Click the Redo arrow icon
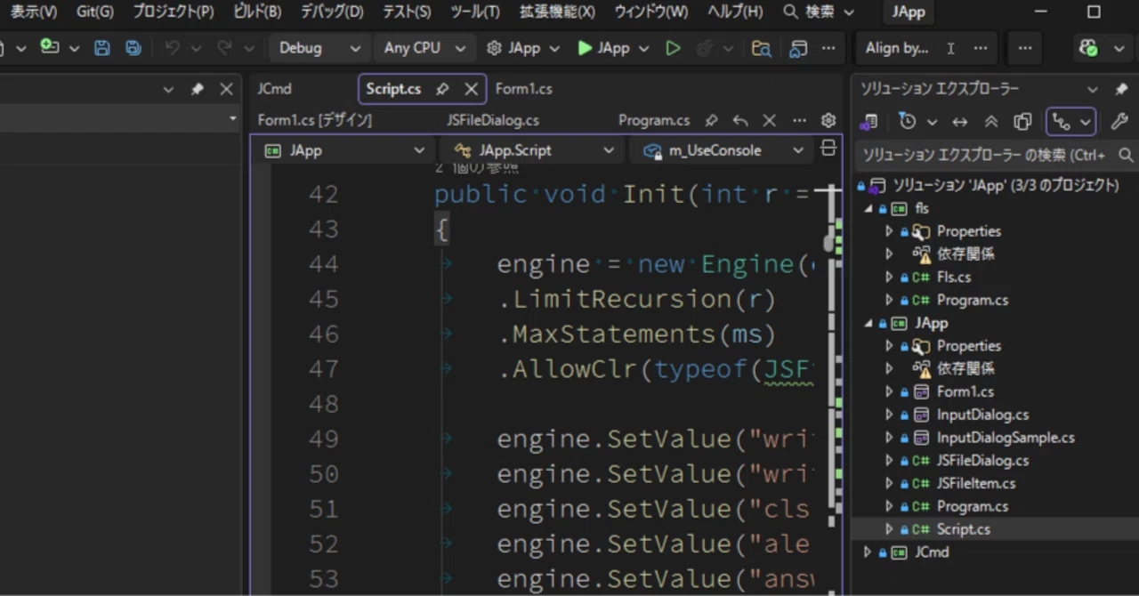The width and height of the screenshot is (1139, 596). click(224, 48)
